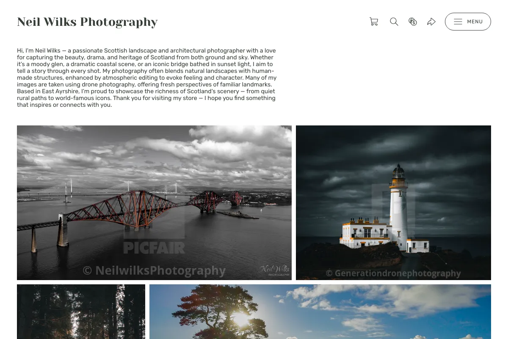Go to Neil Wilks Photography home title
The width and height of the screenshot is (508, 339).
coord(87,22)
